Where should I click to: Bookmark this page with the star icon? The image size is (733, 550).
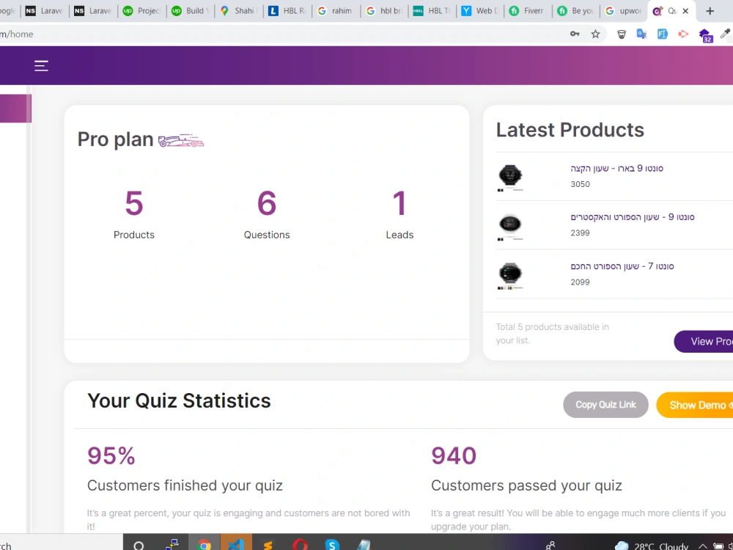(595, 34)
